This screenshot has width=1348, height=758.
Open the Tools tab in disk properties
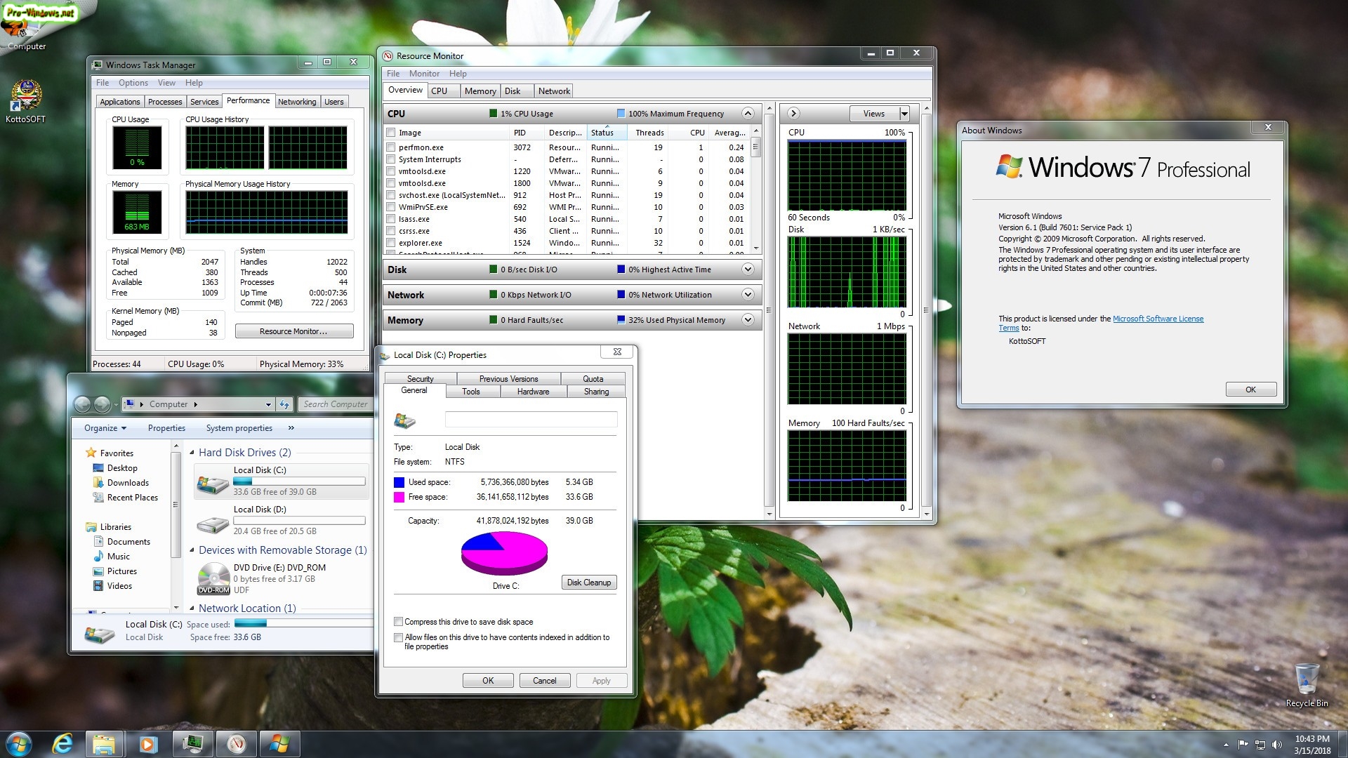click(x=471, y=392)
